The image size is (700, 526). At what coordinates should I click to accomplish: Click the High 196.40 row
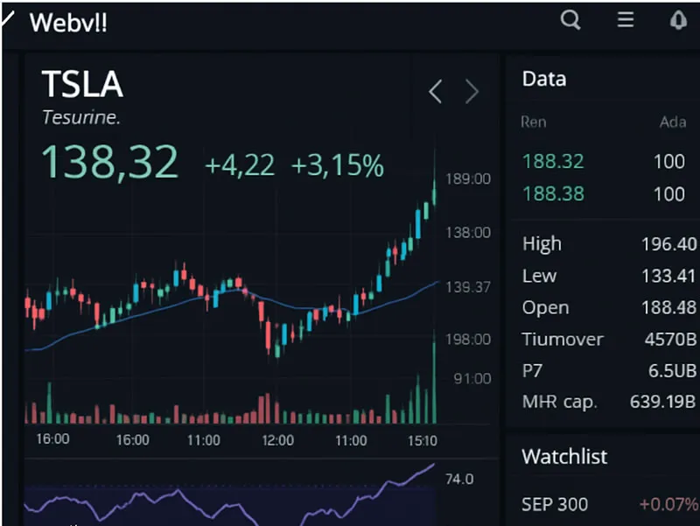(609, 244)
